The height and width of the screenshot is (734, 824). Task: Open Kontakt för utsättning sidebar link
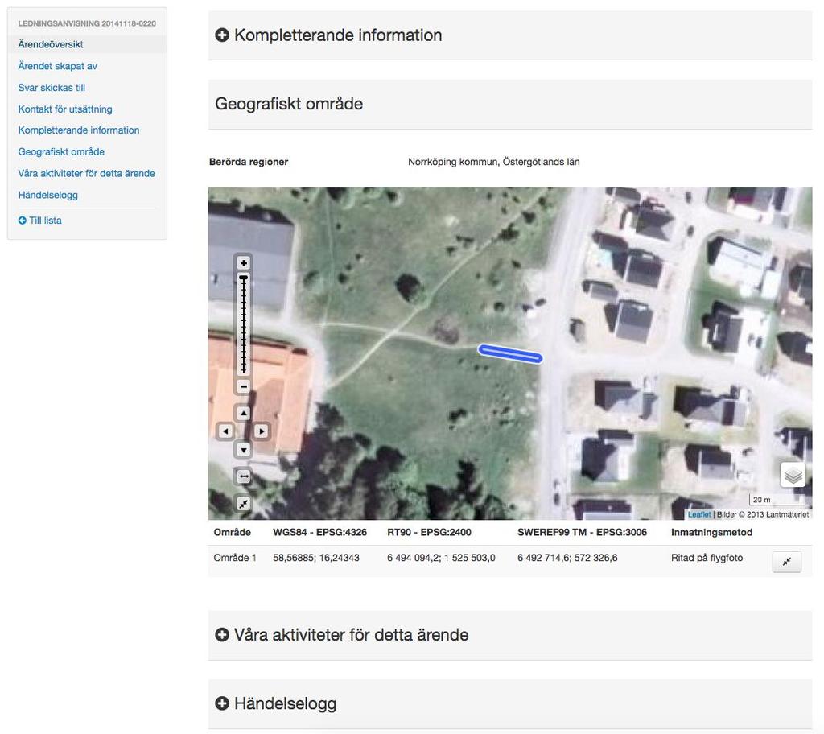65,109
